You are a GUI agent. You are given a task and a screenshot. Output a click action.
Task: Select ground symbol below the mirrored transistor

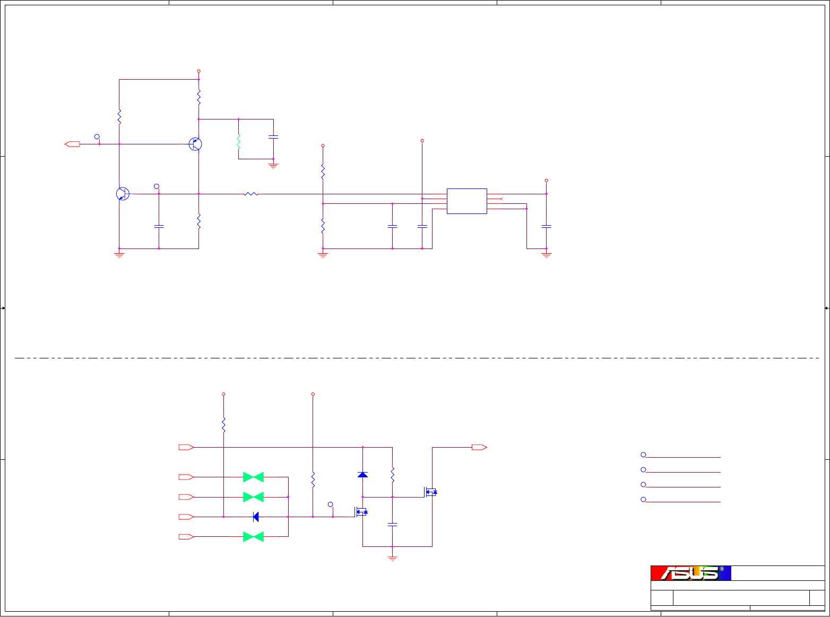tap(119, 255)
